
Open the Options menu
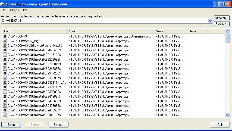point(14,10)
